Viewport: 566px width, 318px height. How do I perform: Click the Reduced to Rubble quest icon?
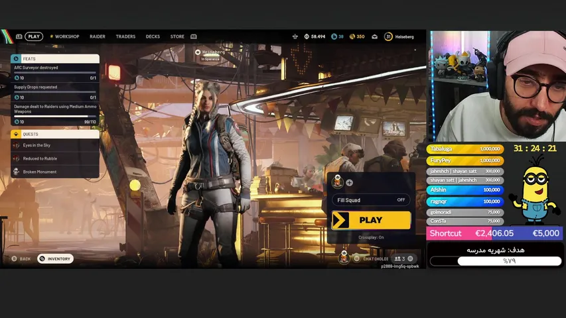point(16,158)
